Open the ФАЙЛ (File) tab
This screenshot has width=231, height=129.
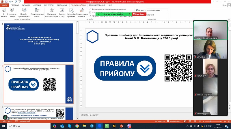click(4, 5)
